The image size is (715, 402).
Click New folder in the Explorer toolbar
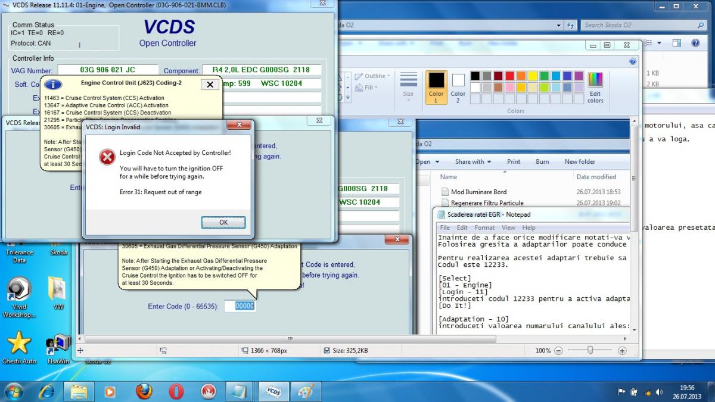[x=580, y=161]
